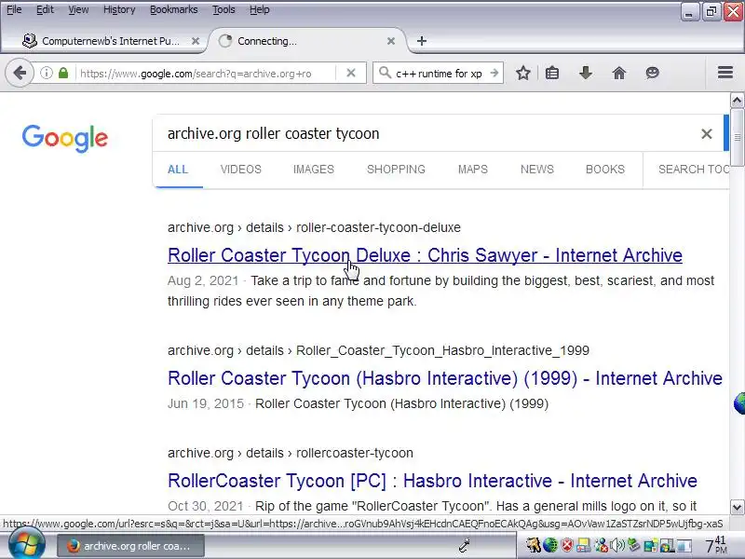Open Roller Coaster Tycoon Deluxe result link
Screen dimensions: 745x559
[425, 255]
